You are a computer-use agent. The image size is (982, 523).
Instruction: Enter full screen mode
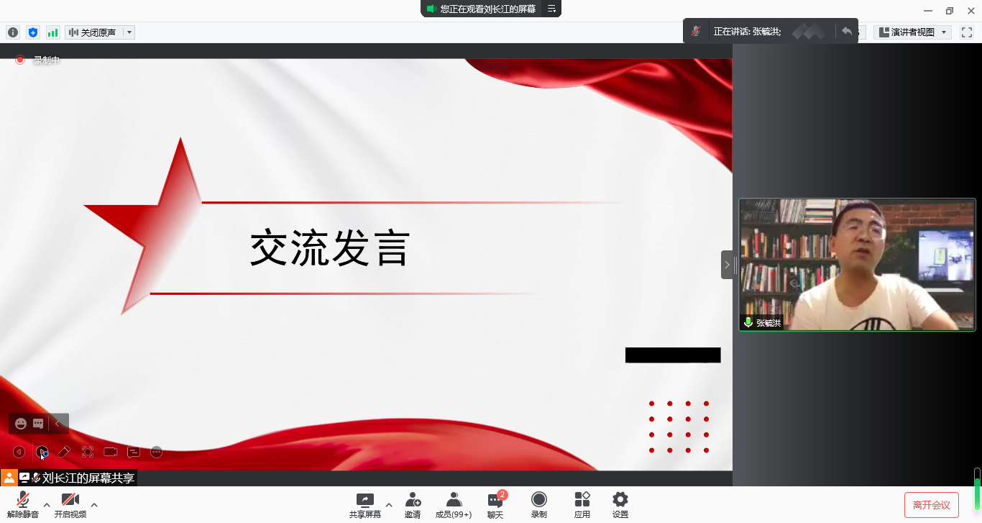[x=967, y=32]
